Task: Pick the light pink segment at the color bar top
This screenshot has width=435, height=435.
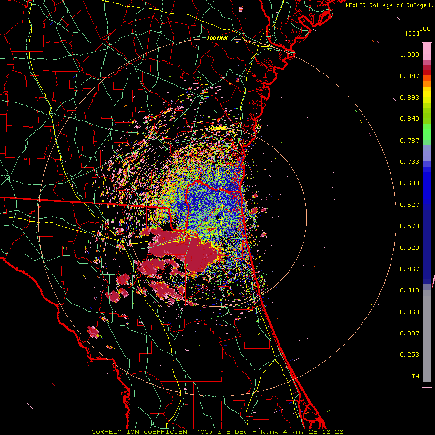Action: click(427, 51)
